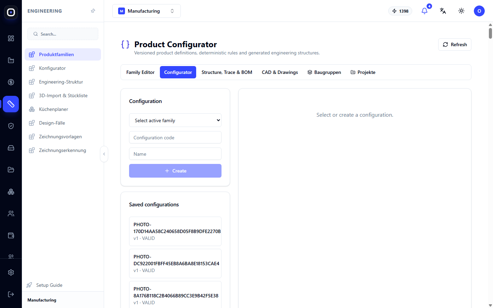The height and width of the screenshot is (308, 493).
Task: Open the wallet icon in left rail
Action: point(11,235)
